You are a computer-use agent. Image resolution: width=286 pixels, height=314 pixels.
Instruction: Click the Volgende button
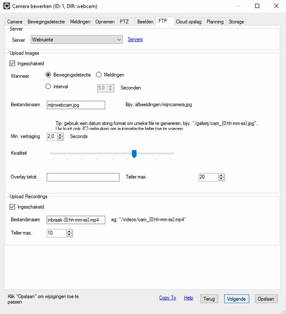click(x=236, y=299)
